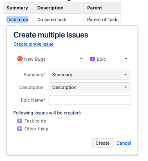148x161 pixels.
Task: Cancel the create multiple issues dialog
Action: (124, 143)
